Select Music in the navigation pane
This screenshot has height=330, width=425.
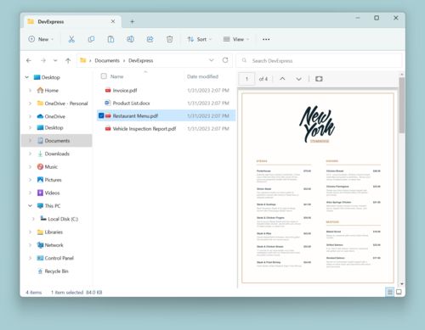coord(51,167)
